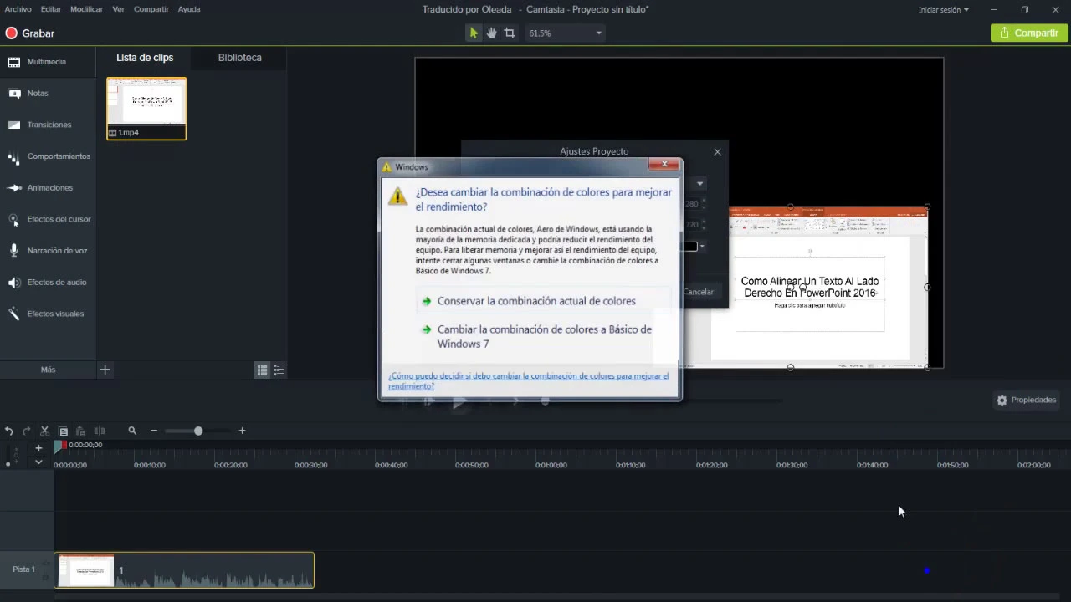Open the Transiciones panel
The image size is (1071, 602).
49,125
